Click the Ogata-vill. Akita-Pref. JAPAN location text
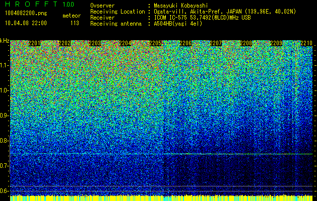The height and width of the screenshot is (201, 317). [x=225, y=12]
